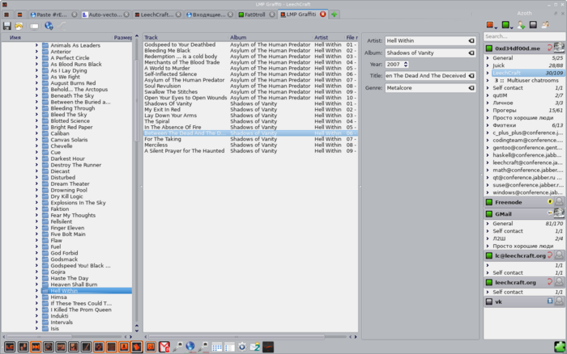Expand the Juick contact group

tap(488, 65)
